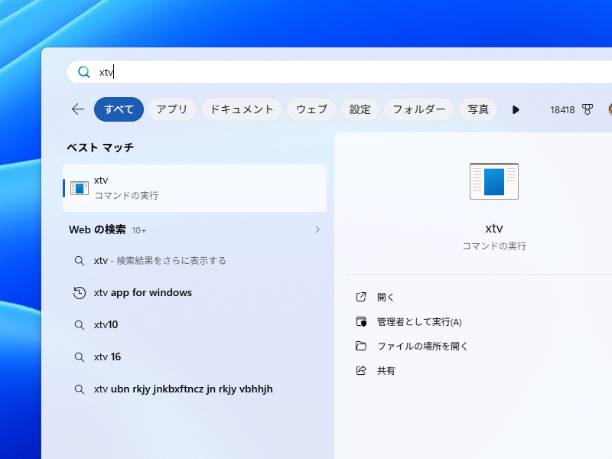Select the すべて filter tab
Screen dimensions: 612x459
pos(119,109)
